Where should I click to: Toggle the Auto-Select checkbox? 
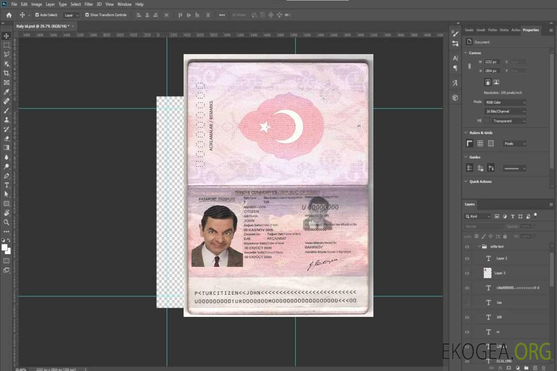point(37,15)
